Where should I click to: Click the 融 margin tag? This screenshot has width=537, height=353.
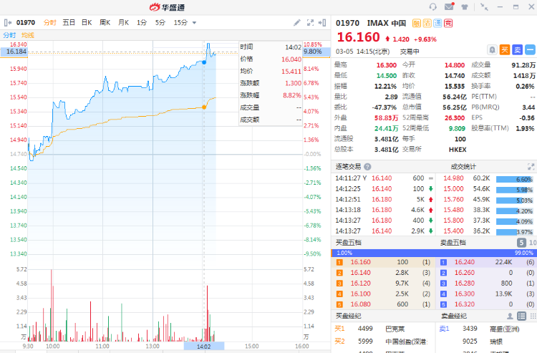417,23
